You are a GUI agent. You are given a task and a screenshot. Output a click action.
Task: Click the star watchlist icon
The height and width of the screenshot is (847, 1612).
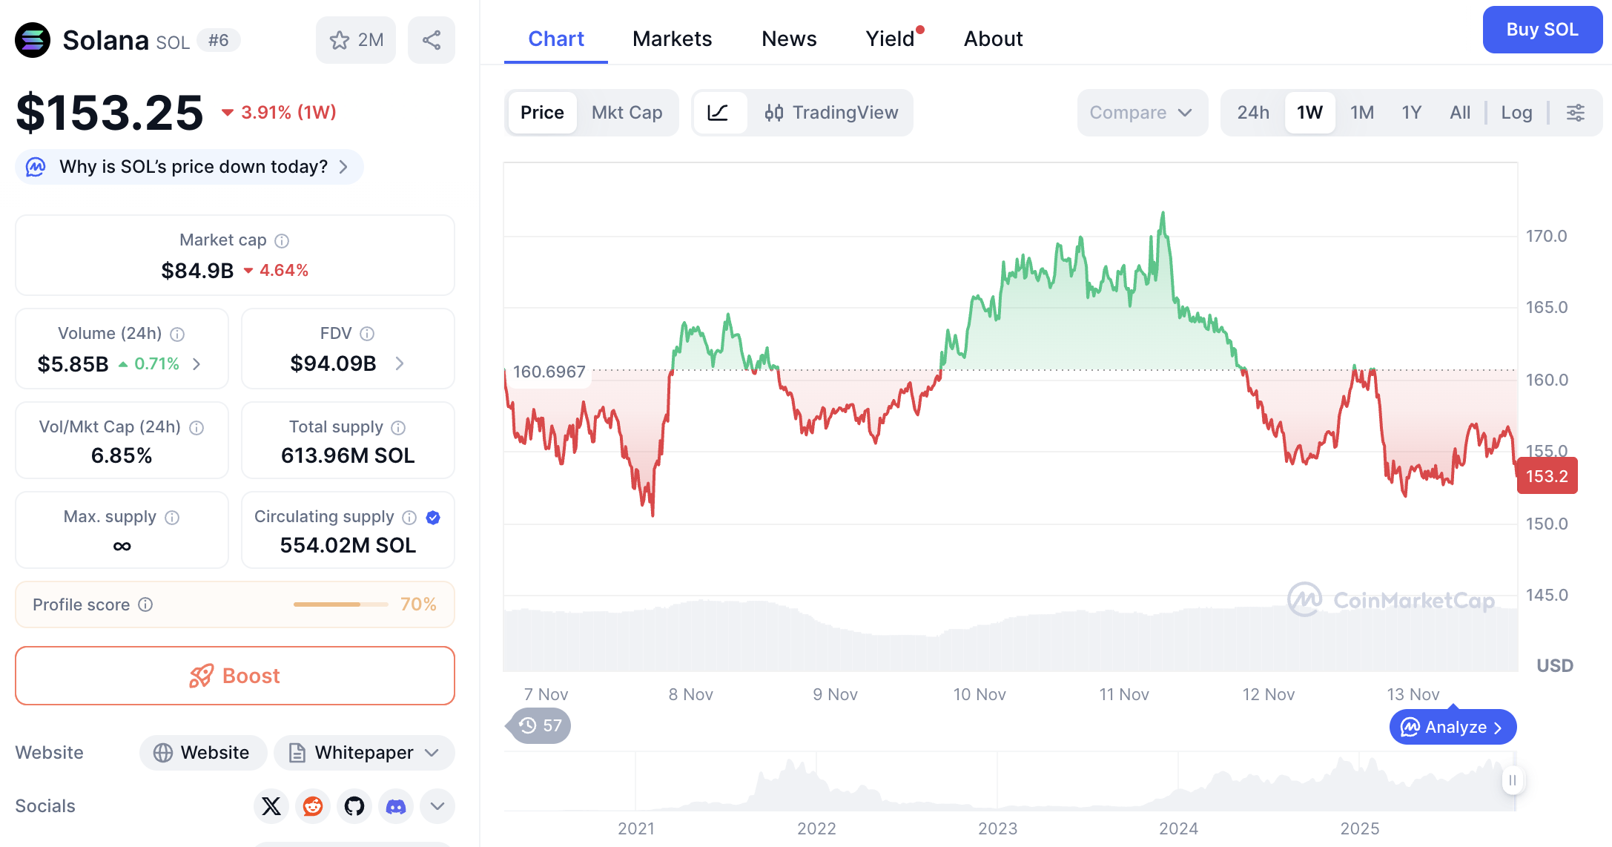[x=340, y=40]
